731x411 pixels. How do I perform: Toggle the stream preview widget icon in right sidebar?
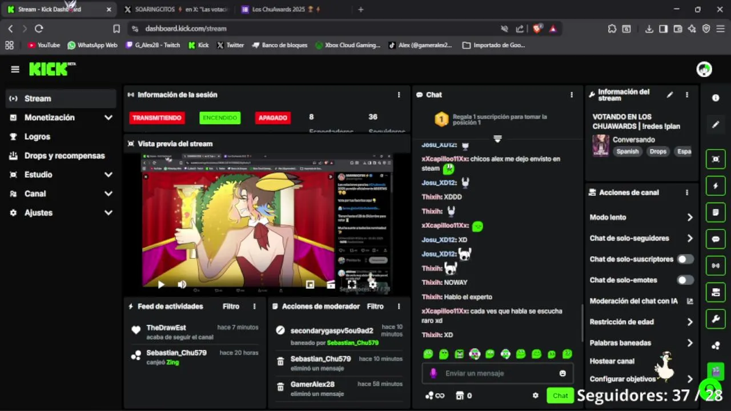[716, 159]
